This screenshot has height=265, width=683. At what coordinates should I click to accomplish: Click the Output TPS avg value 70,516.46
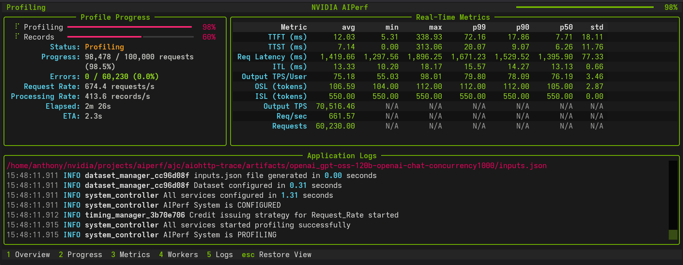pyautogui.click(x=335, y=106)
